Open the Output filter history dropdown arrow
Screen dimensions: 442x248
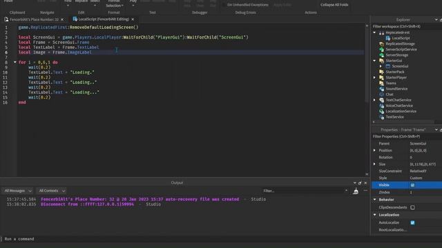tap(347, 191)
